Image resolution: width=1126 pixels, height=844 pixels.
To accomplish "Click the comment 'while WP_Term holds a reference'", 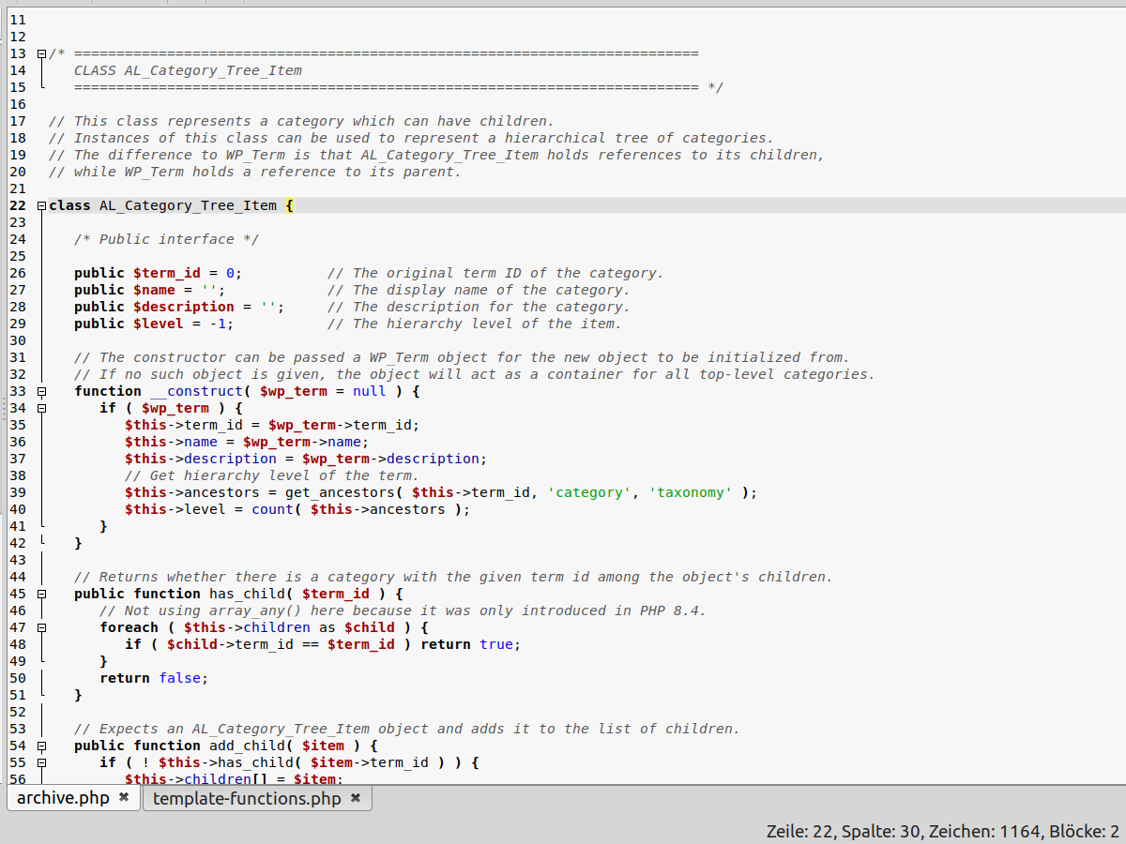I will tap(255, 172).
